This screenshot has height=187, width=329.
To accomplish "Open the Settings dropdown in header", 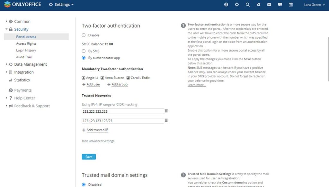I will coord(61,5).
